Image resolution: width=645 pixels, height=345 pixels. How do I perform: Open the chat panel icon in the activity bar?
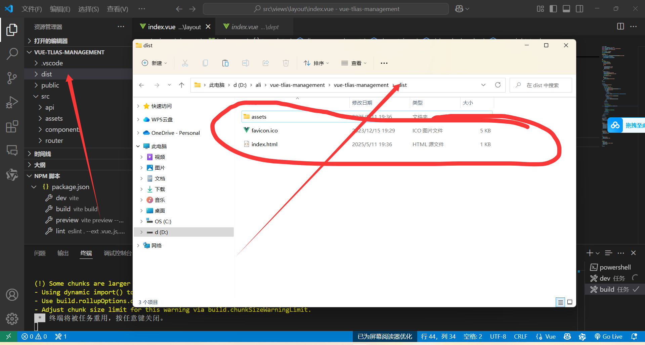click(x=12, y=150)
